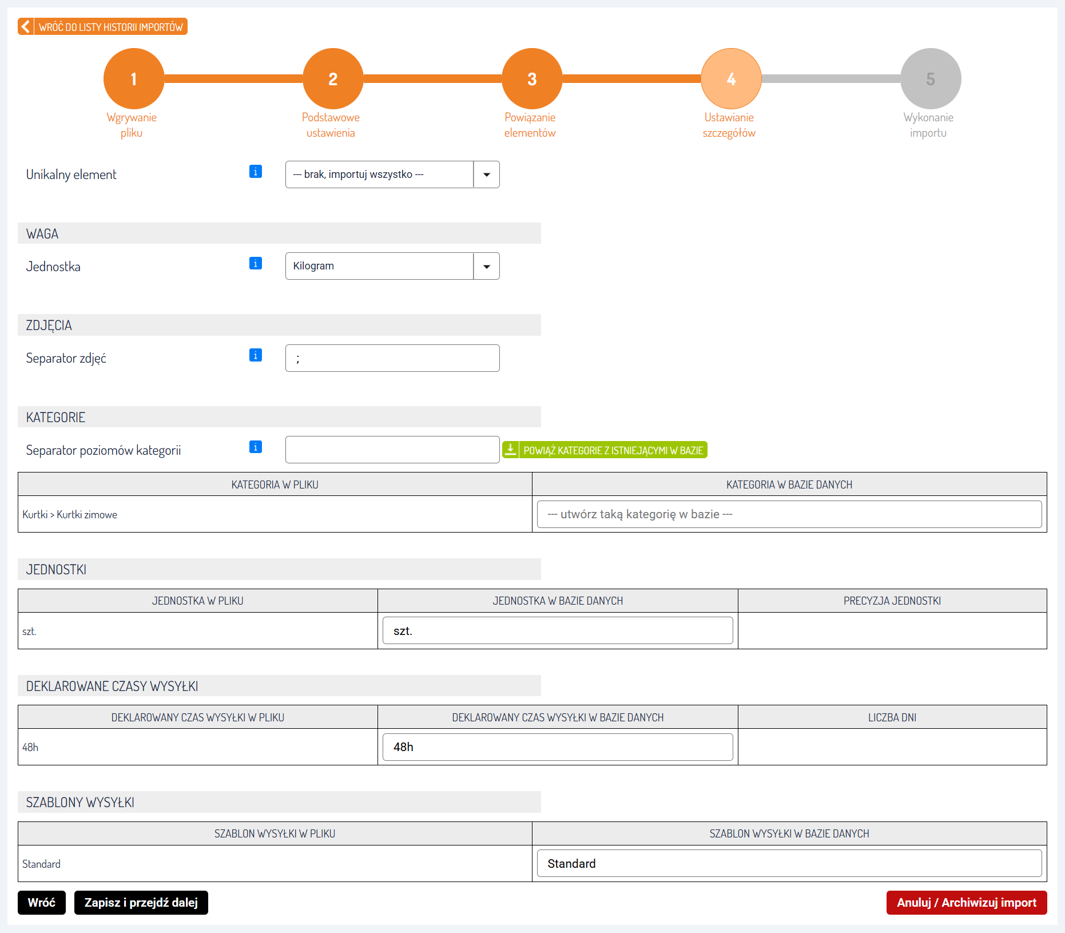Click the green download icon by category linking
The height and width of the screenshot is (933, 1065).
(511, 450)
